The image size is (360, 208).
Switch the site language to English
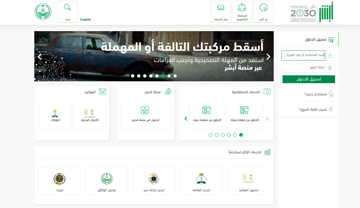(85, 20)
